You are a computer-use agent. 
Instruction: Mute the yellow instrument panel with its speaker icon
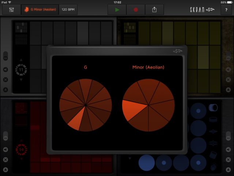click(228, 70)
